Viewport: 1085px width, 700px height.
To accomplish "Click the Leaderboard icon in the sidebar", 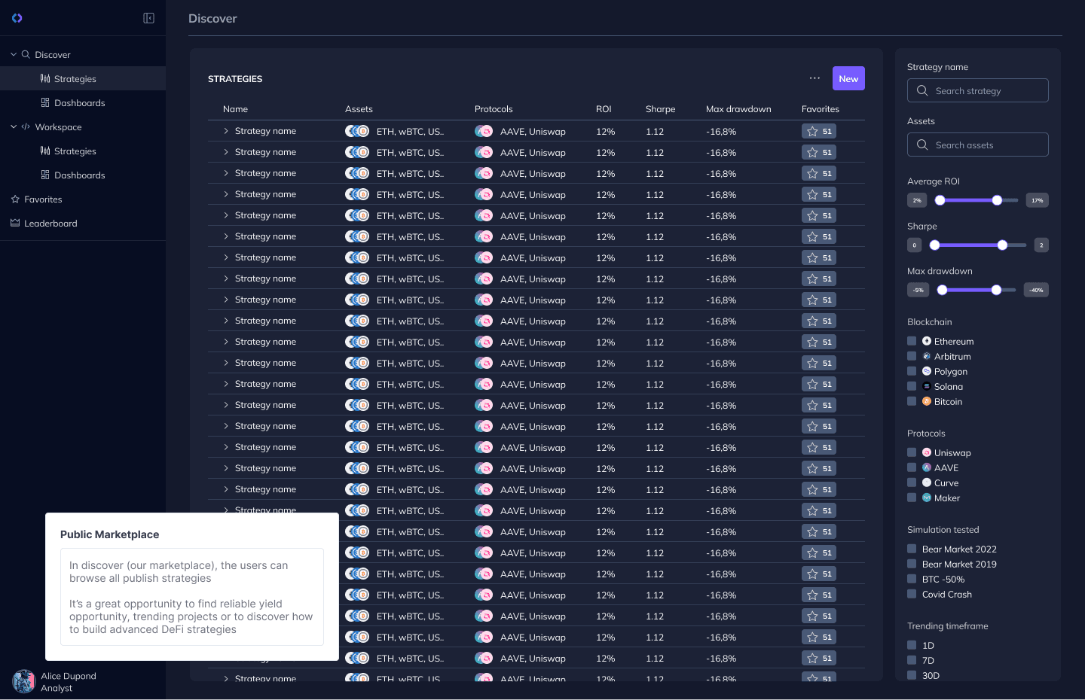I will pyautogui.click(x=15, y=223).
